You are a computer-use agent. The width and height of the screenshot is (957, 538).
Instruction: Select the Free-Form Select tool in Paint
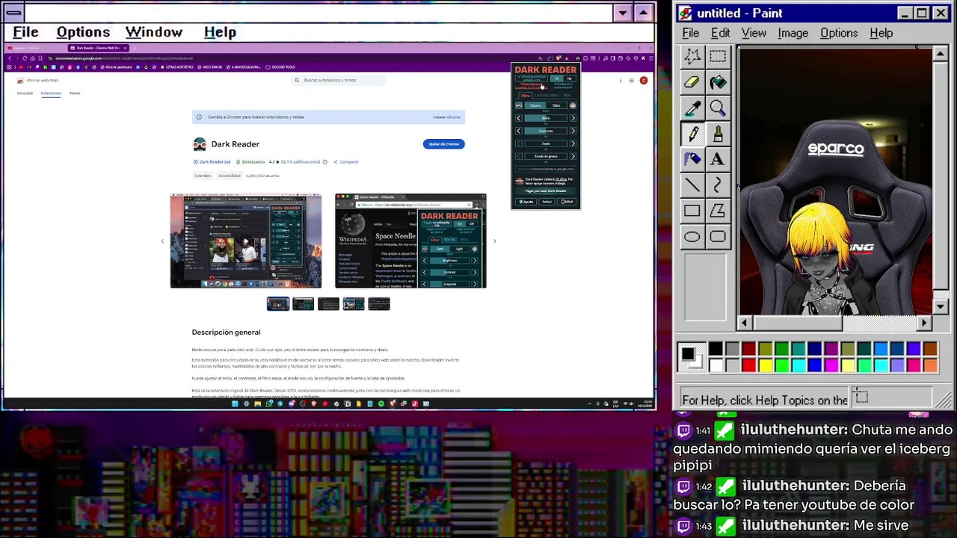pyautogui.click(x=692, y=56)
